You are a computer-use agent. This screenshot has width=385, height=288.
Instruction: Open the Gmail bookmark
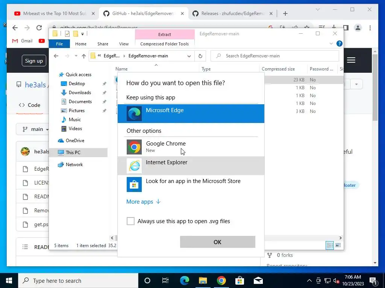(22, 41)
